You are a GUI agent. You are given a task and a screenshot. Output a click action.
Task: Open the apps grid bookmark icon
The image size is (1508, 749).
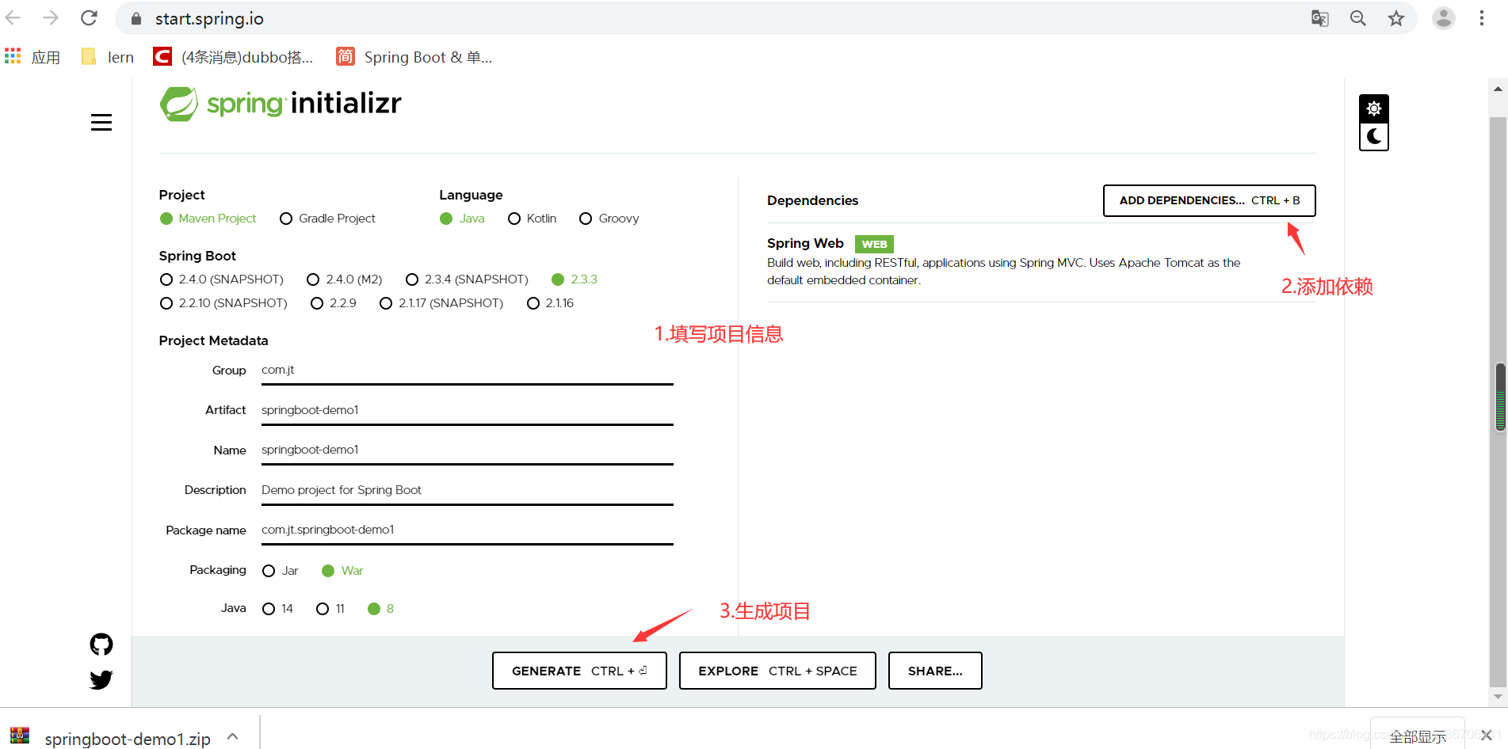click(x=13, y=56)
